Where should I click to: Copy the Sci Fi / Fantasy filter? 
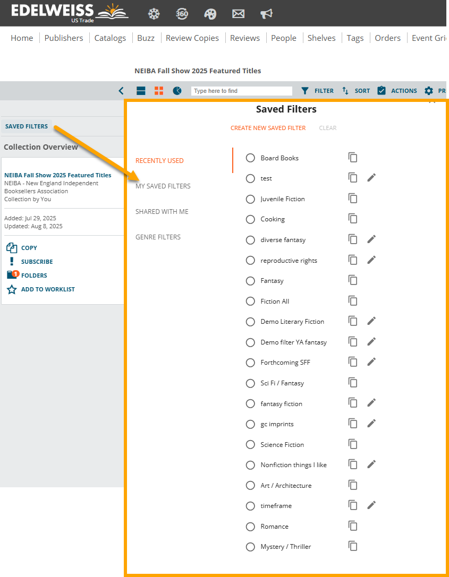353,383
